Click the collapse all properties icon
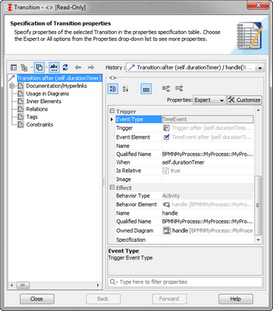This screenshot has width=273, height=311. pos(179,89)
